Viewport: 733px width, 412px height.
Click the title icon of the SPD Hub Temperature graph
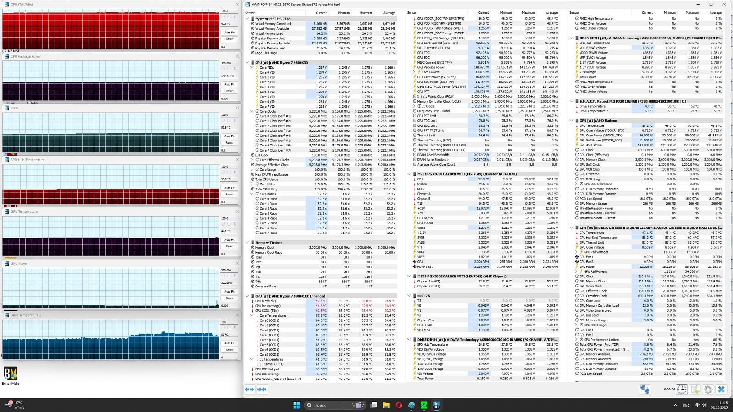point(7,160)
